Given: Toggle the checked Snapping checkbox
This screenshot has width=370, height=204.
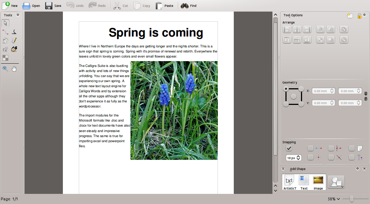Looking at the screenshot, I should click(289, 148).
